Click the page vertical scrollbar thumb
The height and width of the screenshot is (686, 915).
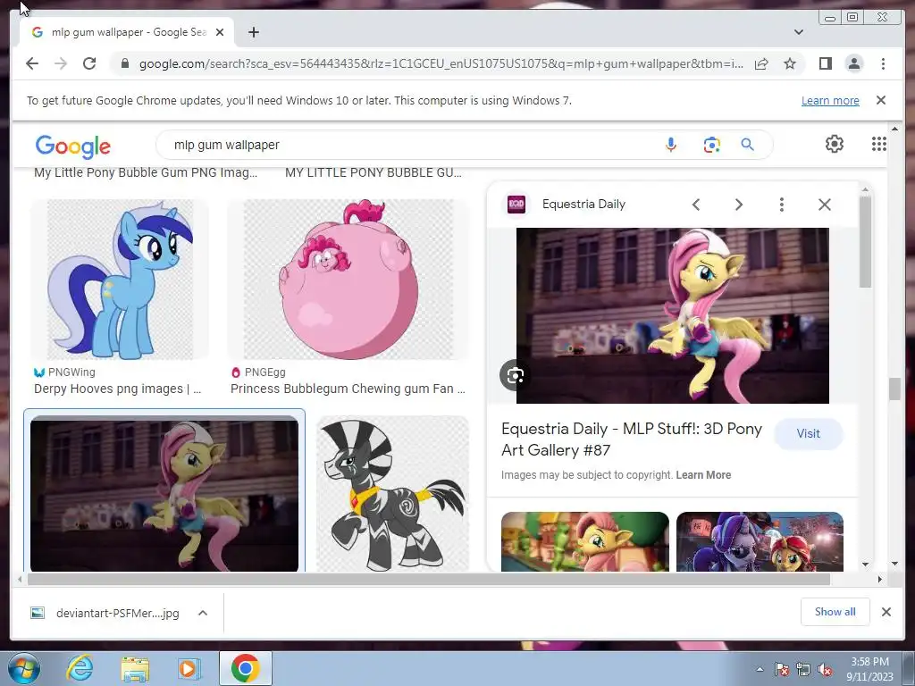(x=894, y=389)
